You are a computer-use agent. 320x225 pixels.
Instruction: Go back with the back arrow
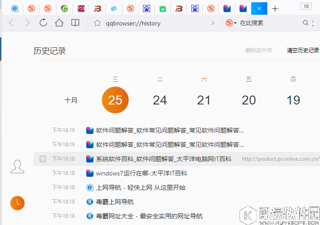[x=11, y=23]
